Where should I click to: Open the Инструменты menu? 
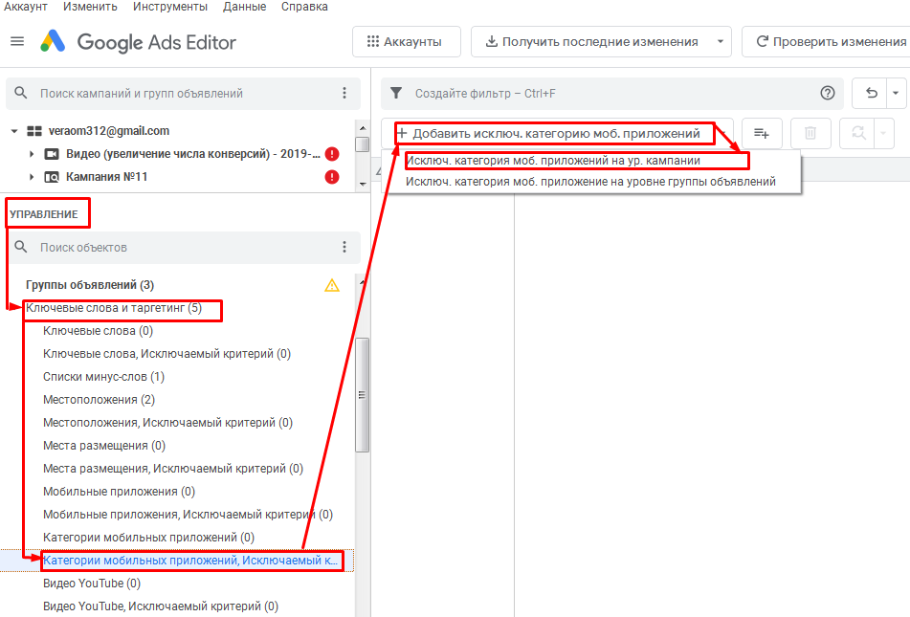pos(170,7)
